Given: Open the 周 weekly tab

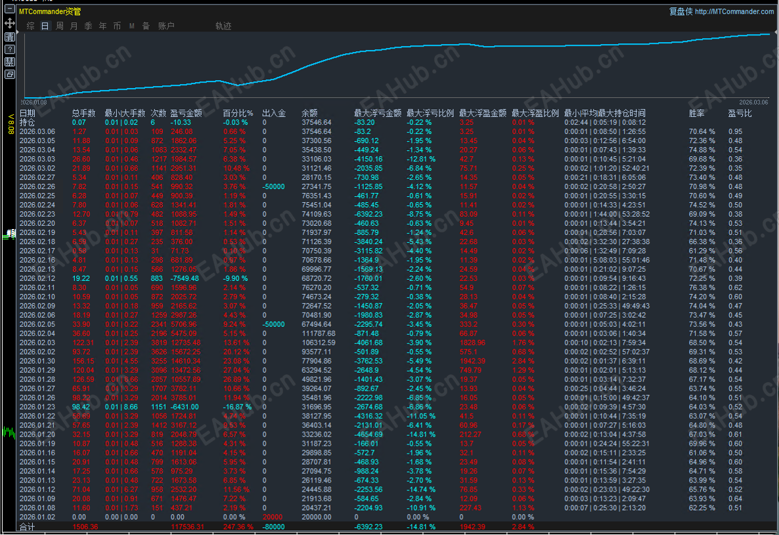Looking at the screenshot, I should [x=59, y=26].
